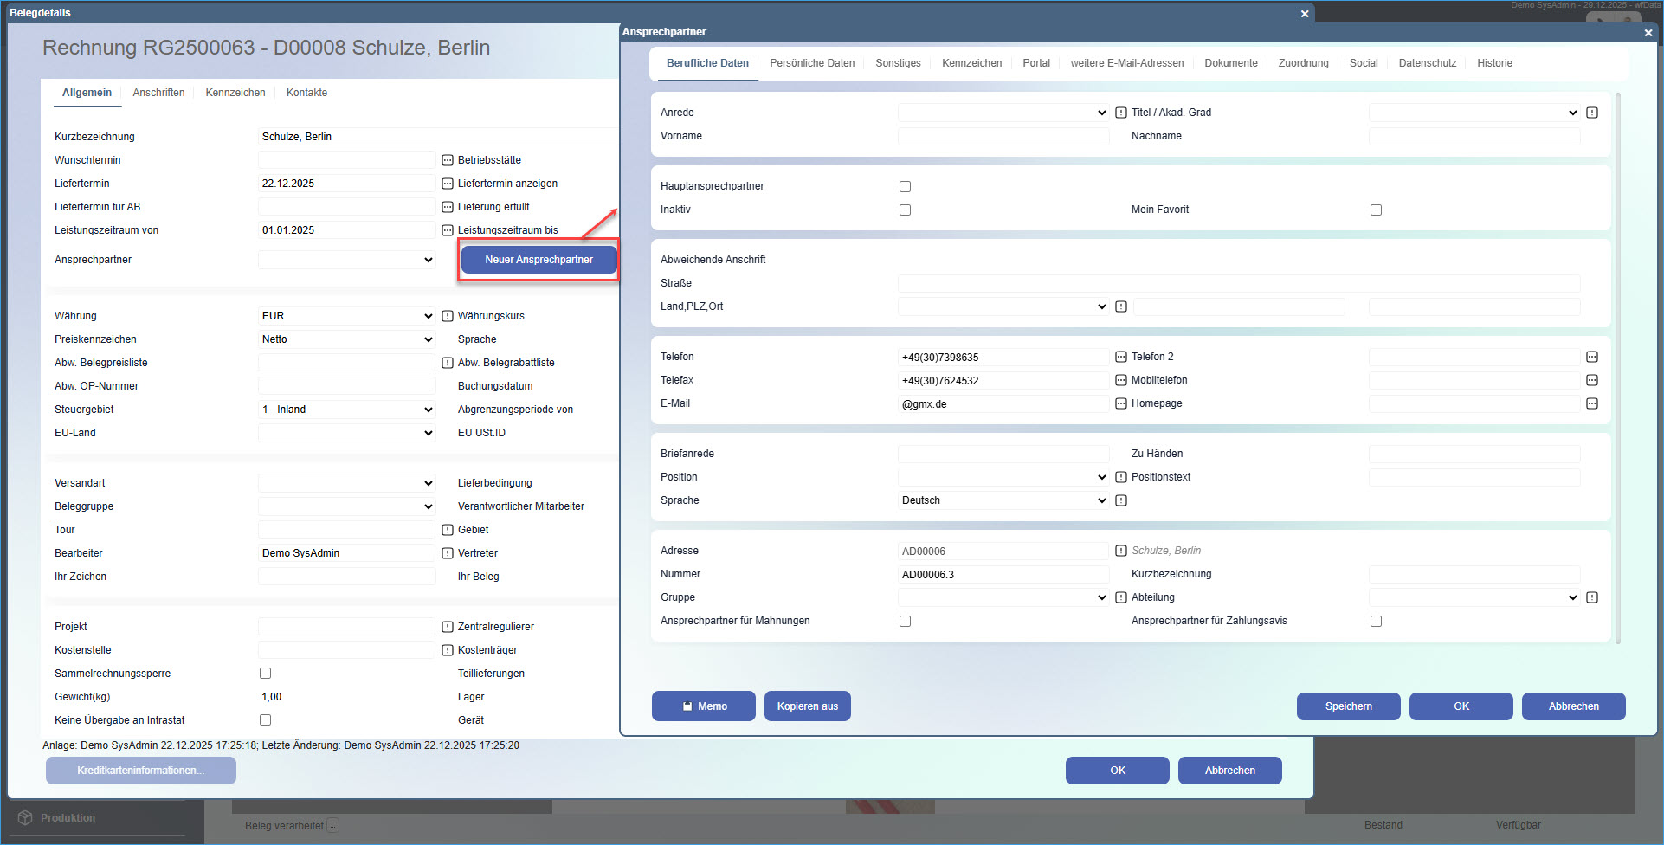Expand the Währung dropdown showing EUR
This screenshot has width=1664, height=845.
click(x=428, y=315)
